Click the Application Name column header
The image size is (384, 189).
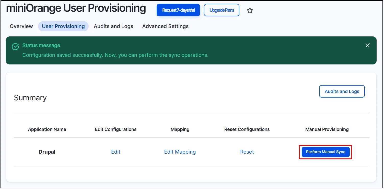pos(47,129)
